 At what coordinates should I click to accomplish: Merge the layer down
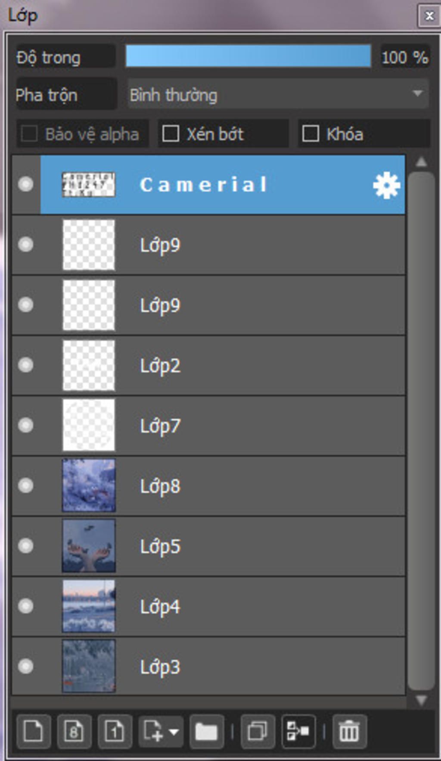[298, 731]
